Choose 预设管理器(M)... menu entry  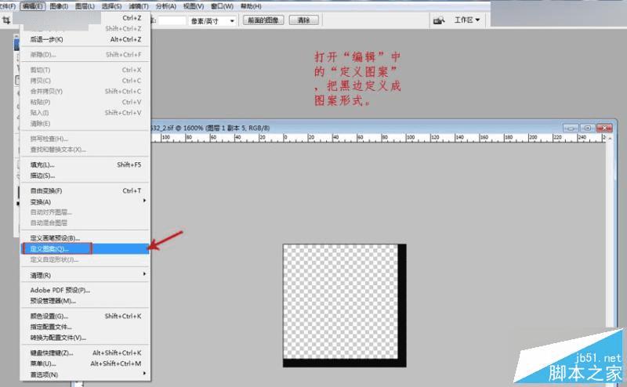pos(85,301)
